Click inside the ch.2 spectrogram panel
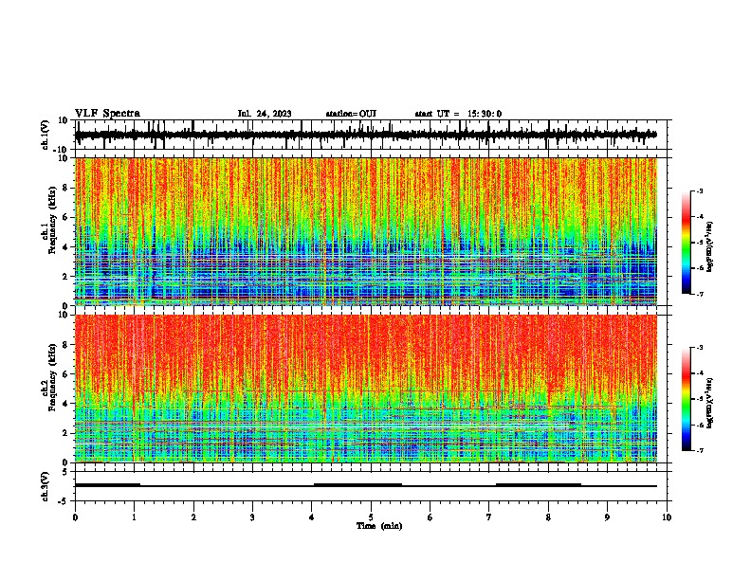The width and height of the screenshot is (751, 580). [x=366, y=389]
